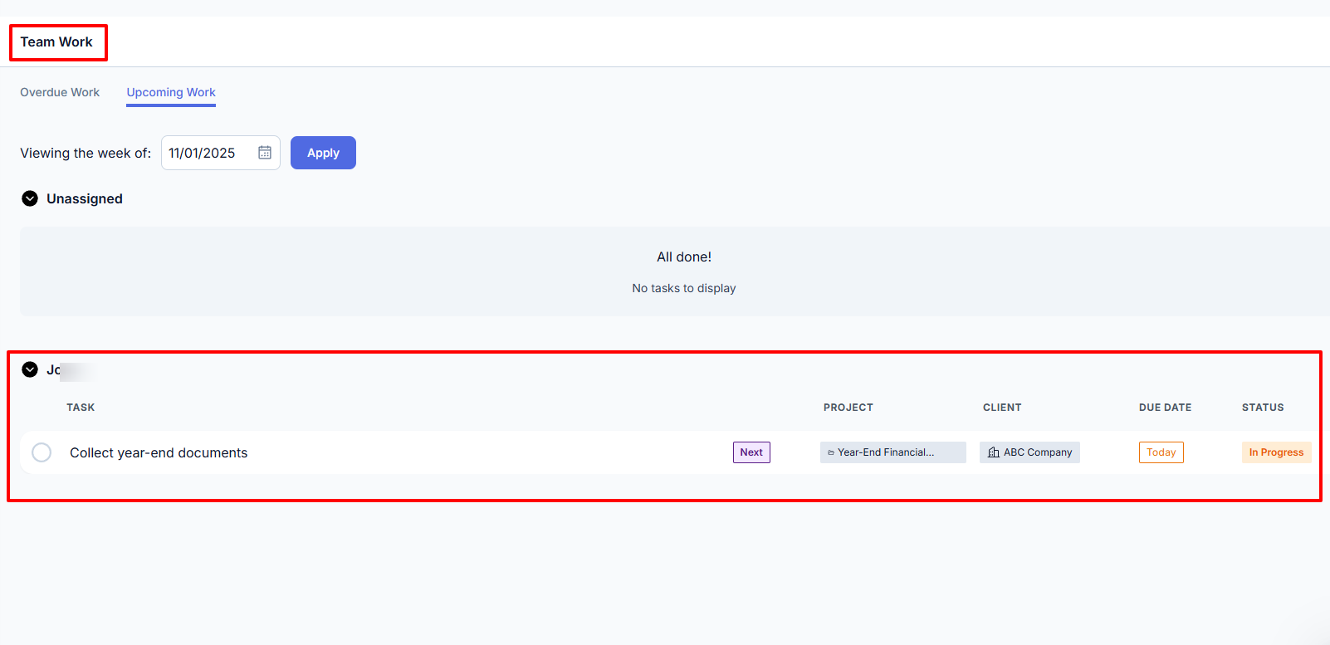Collapse the Jo assignee section chevron
The width and height of the screenshot is (1330, 645).
click(x=30, y=369)
